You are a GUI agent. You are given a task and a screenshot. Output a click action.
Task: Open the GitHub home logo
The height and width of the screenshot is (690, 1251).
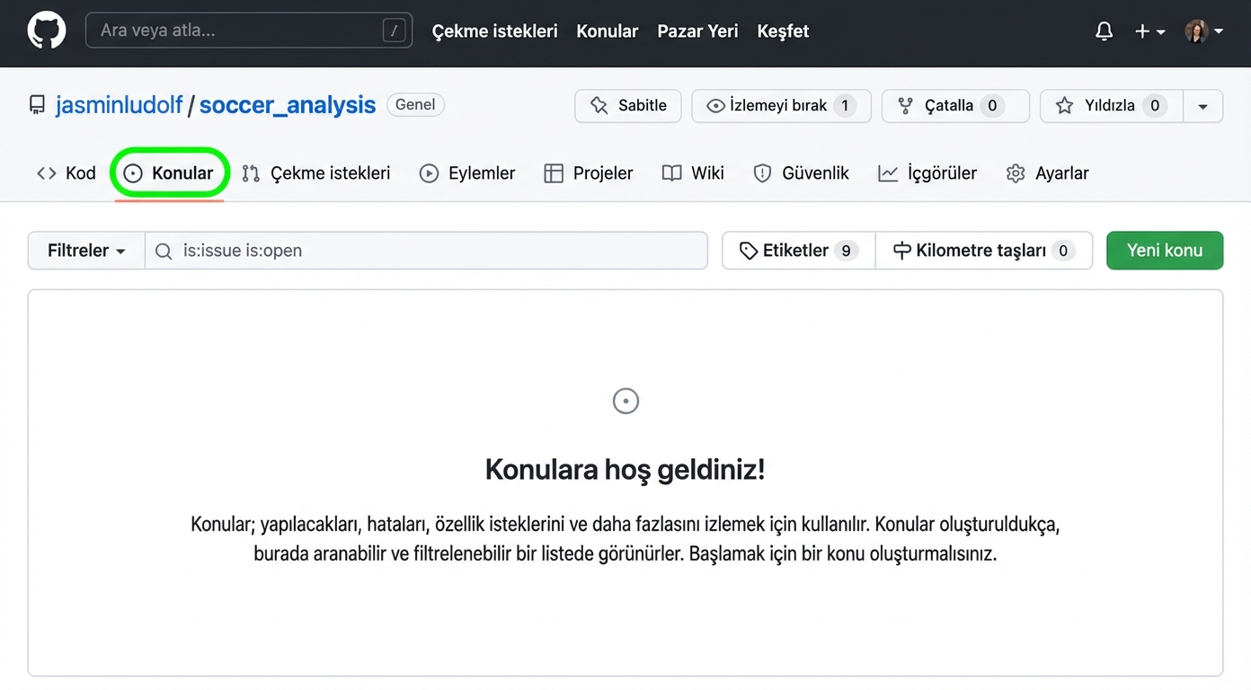coord(46,30)
